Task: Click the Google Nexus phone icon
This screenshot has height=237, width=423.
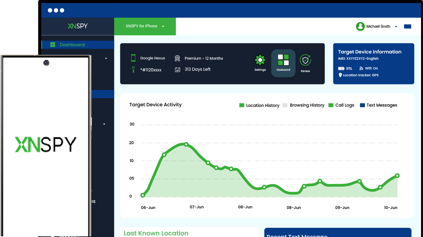Action: point(133,58)
